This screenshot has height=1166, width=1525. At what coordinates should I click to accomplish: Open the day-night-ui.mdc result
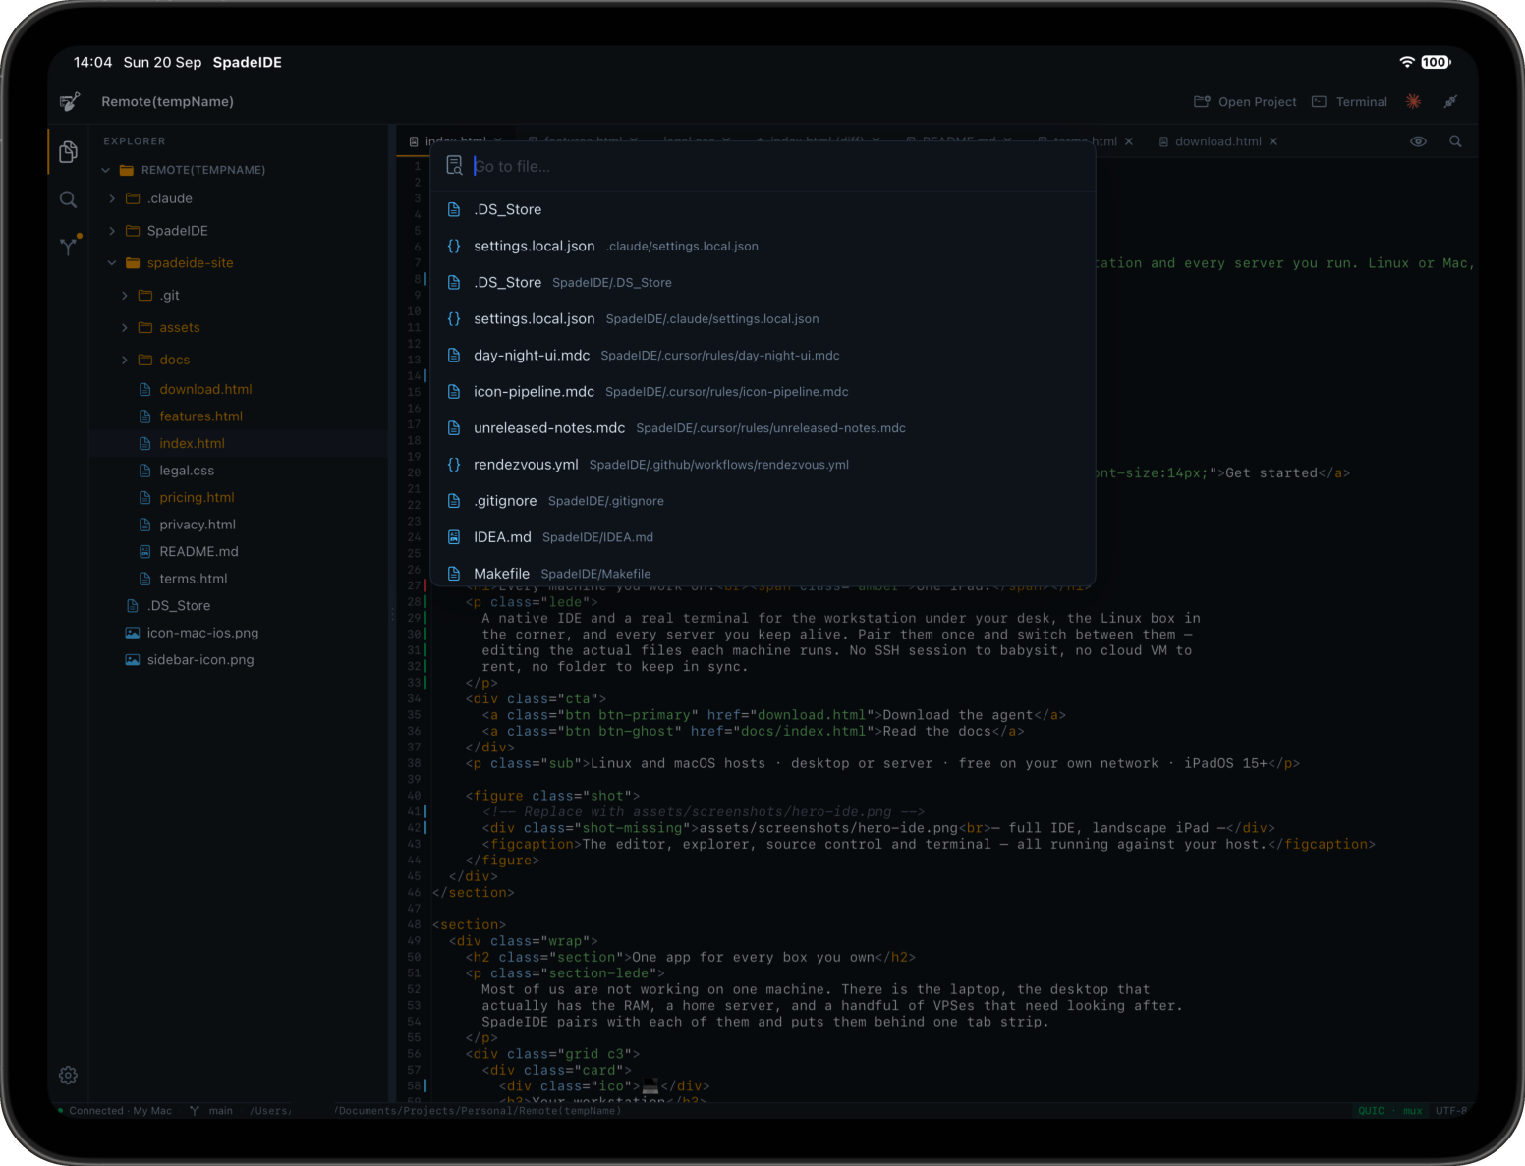[762, 355]
